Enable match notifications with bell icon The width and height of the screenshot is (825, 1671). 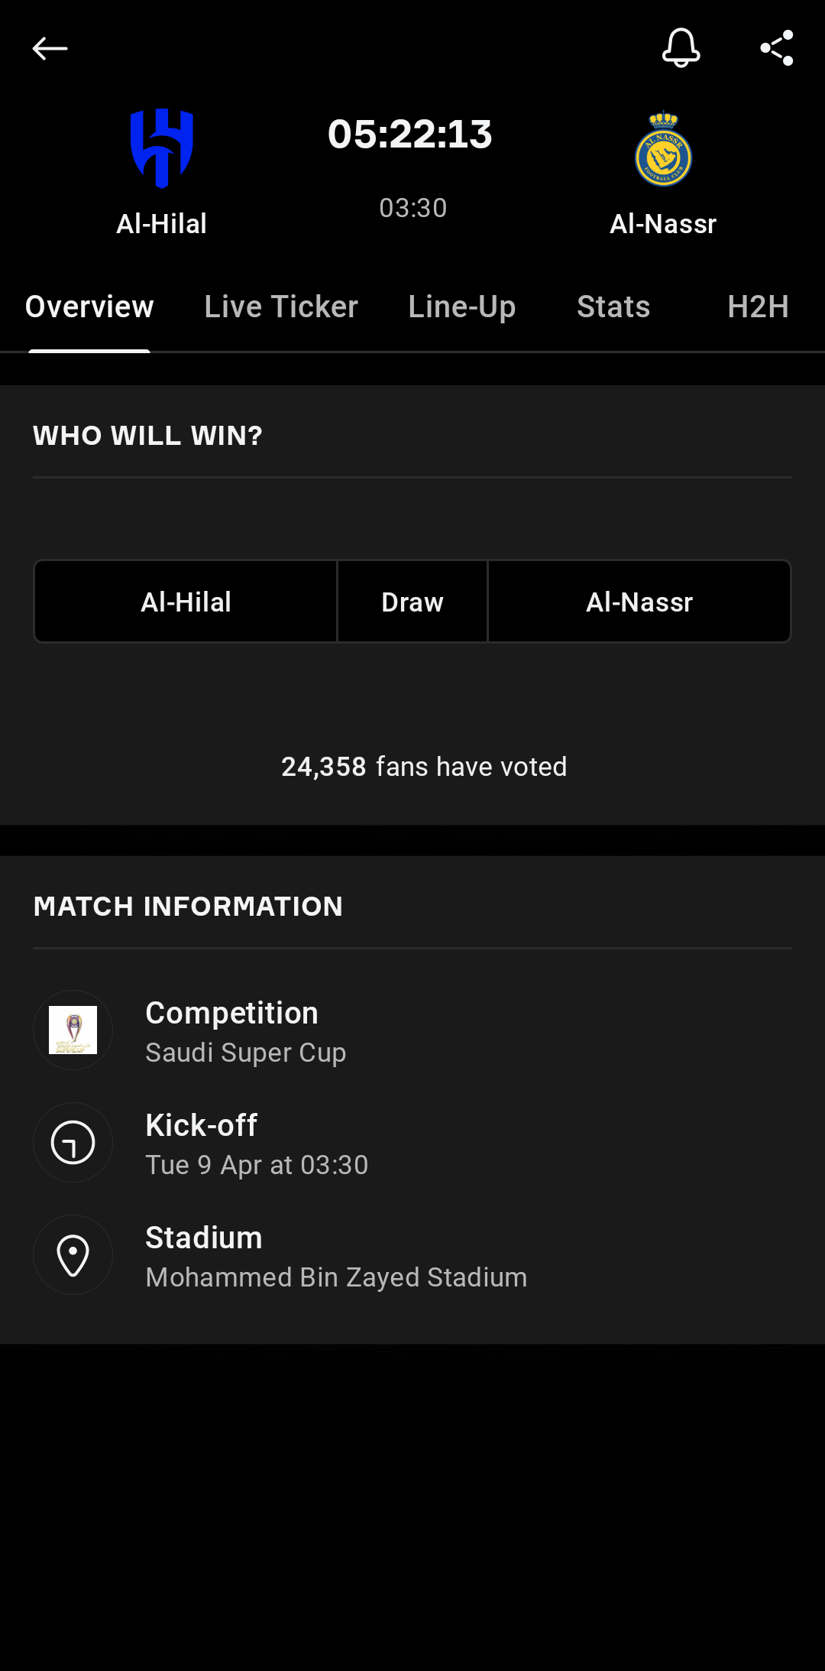[x=681, y=48]
